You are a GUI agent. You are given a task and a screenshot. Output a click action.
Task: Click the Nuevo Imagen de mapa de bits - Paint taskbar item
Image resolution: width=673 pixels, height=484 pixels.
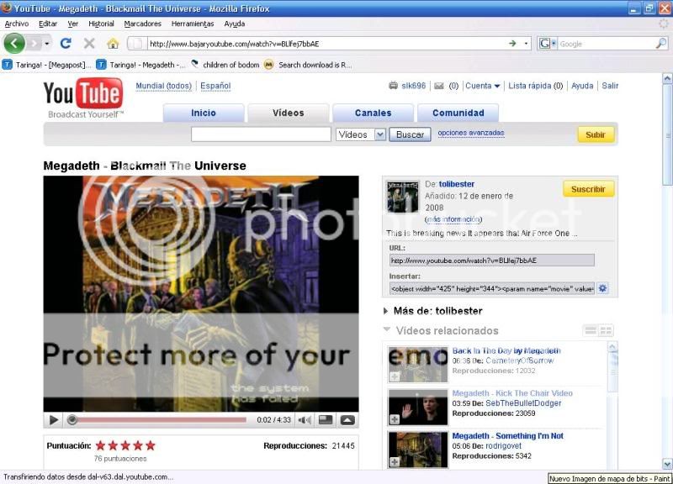pyautogui.click(x=609, y=478)
